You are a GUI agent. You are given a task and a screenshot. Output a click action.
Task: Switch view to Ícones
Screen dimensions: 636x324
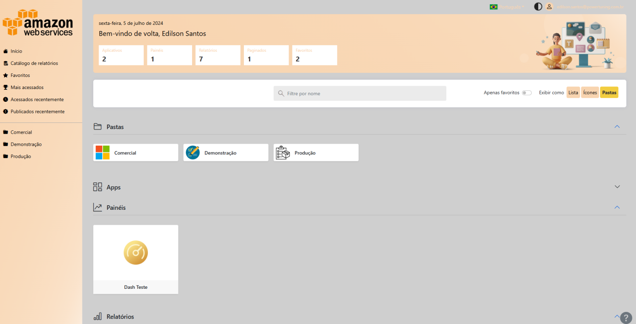point(590,93)
